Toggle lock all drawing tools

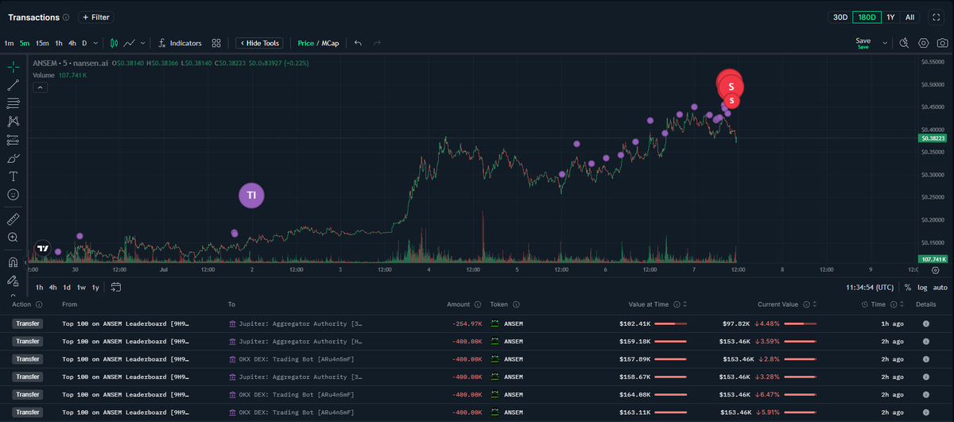13,281
